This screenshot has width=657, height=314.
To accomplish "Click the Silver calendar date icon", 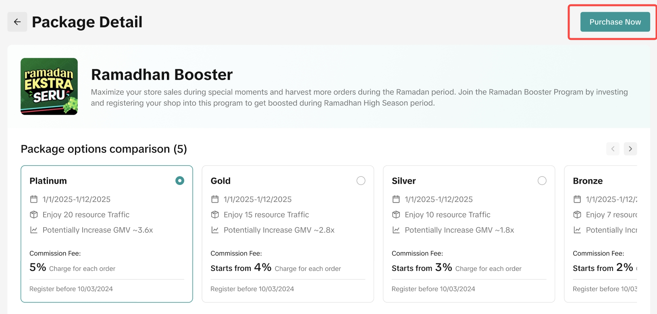I will (396, 199).
